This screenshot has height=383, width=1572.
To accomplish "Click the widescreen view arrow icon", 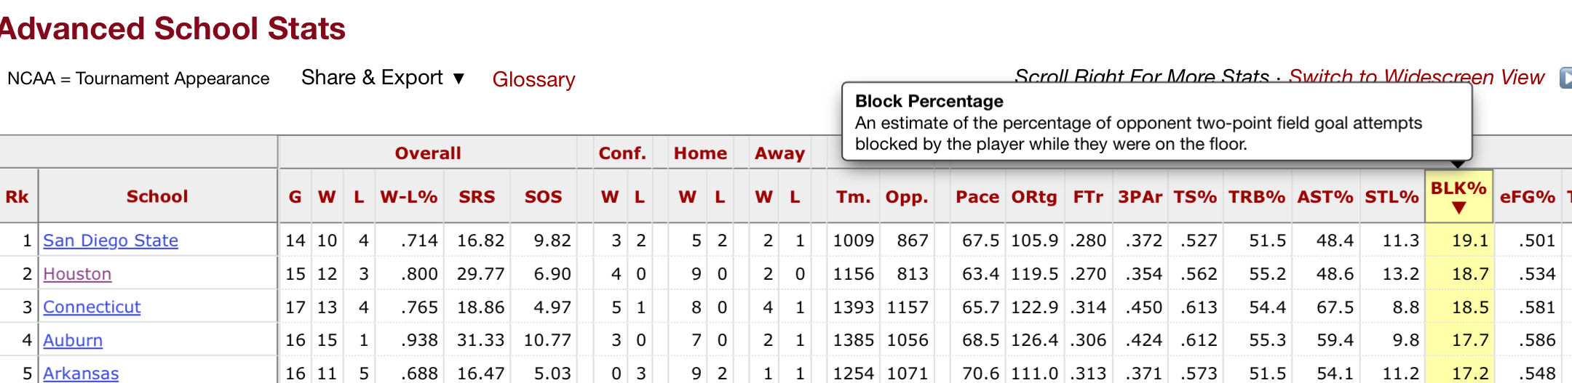I will coord(1565,78).
